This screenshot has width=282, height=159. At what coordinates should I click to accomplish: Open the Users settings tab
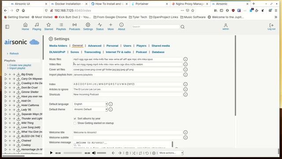[x=127, y=46]
